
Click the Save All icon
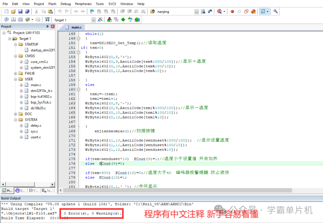coord(27,11)
